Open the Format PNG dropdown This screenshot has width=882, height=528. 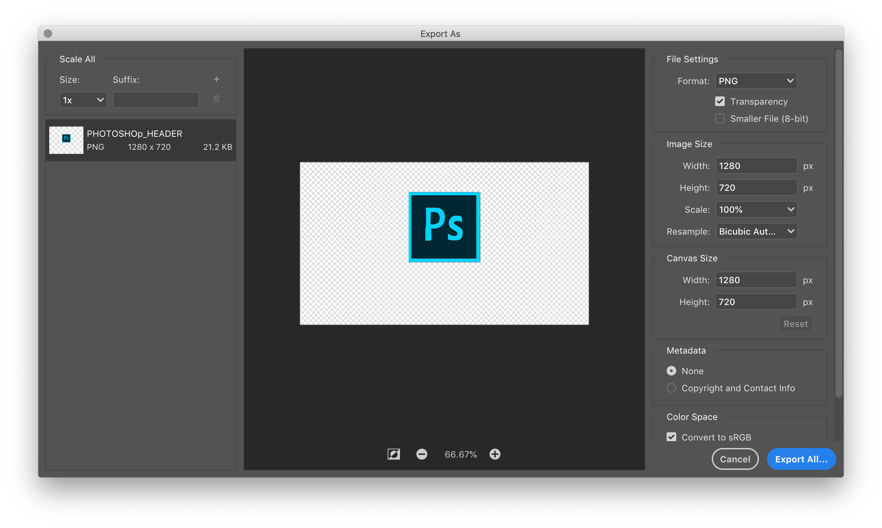756,81
